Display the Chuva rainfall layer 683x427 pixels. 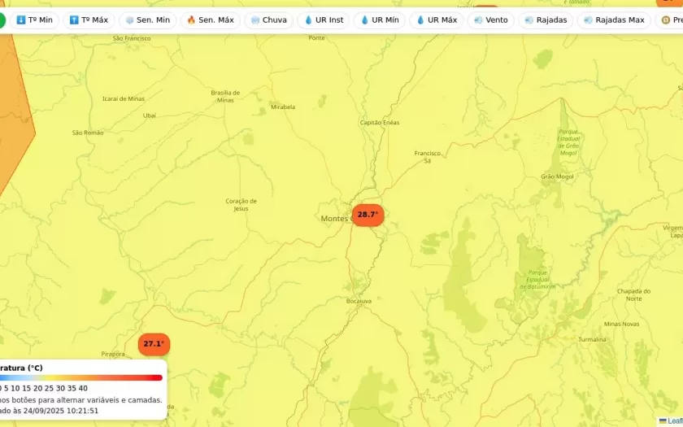coord(268,20)
